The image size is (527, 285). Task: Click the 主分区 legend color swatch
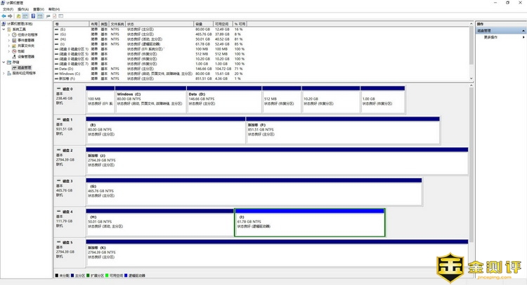(x=73, y=276)
